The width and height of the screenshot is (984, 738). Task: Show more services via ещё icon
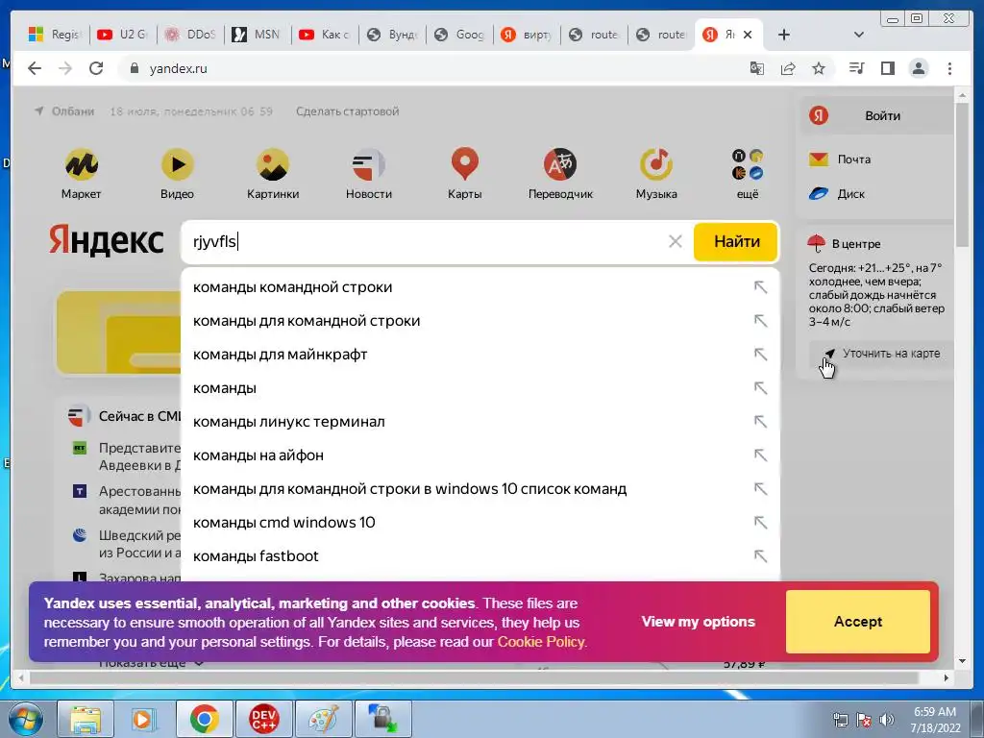click(x=748, y=164)
